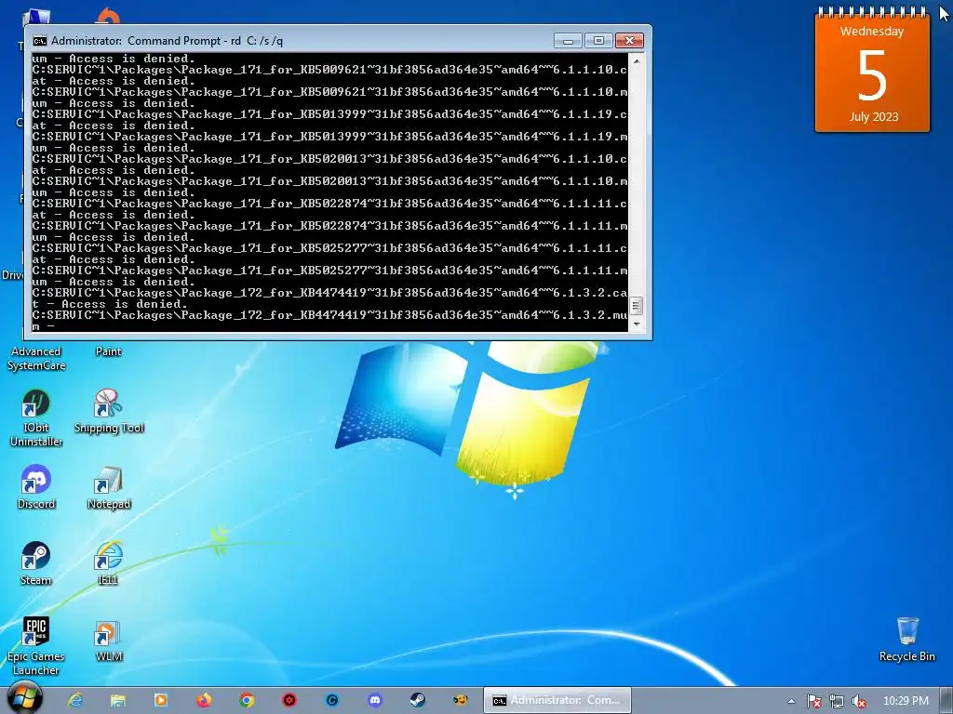Select the Discord desktop shortcut
The height and width of the screenshot is (714, 953).
[36, 487]
